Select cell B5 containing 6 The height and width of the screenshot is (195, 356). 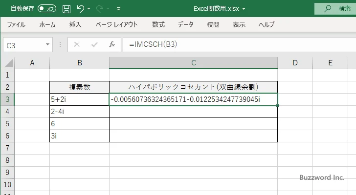click(x=79, y=124)
